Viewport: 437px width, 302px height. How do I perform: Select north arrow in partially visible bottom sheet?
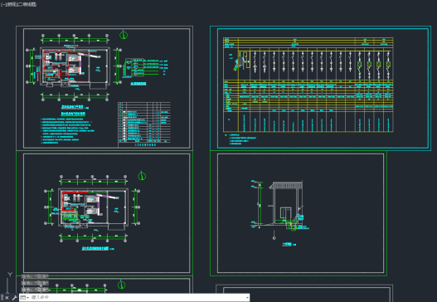point(121,285)
